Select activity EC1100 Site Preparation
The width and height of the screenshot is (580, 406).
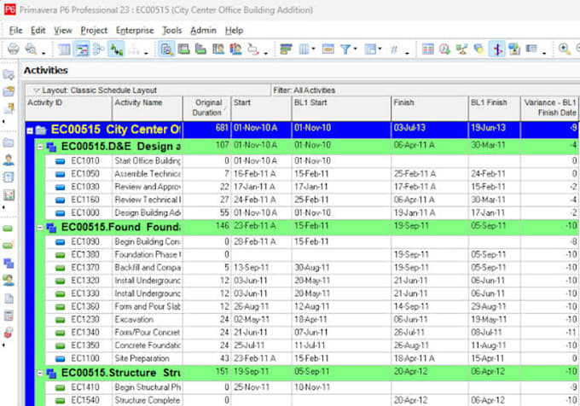coord(312,358)
